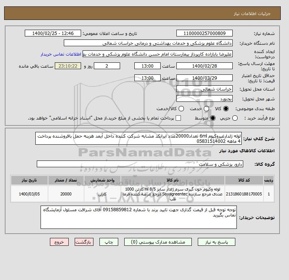This screenshot has width=289, height=280.
Task: Click the delivery province field خراسان شمالی
Action: [205, 89]
